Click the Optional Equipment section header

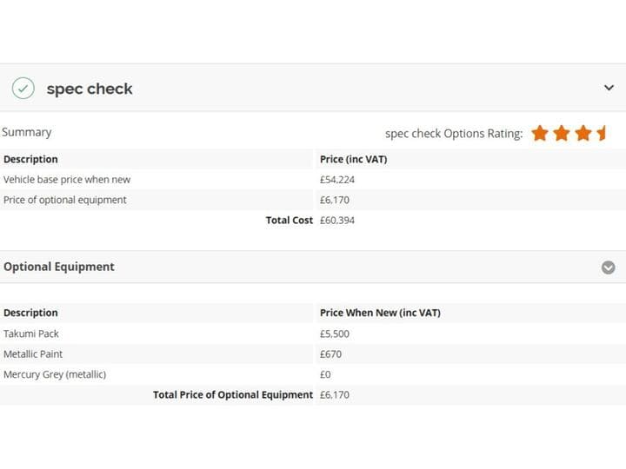coord(313,267)
